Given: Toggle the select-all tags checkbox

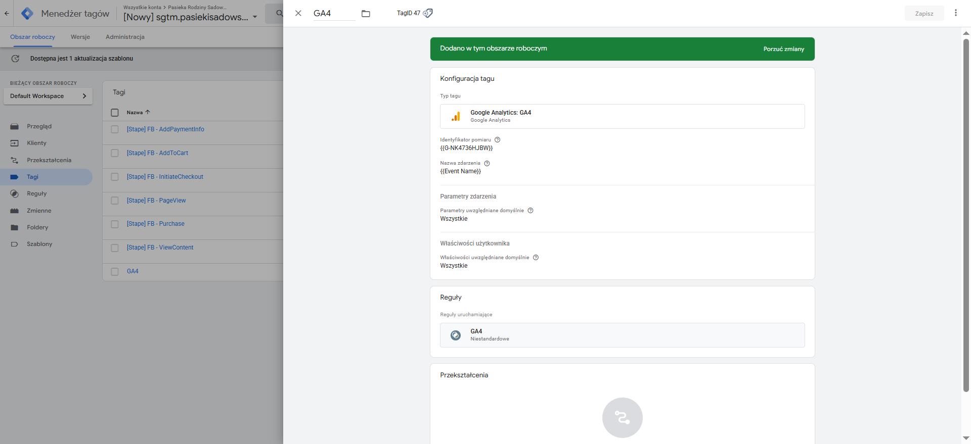Looking at the screenshot, I should click(115, 113).
